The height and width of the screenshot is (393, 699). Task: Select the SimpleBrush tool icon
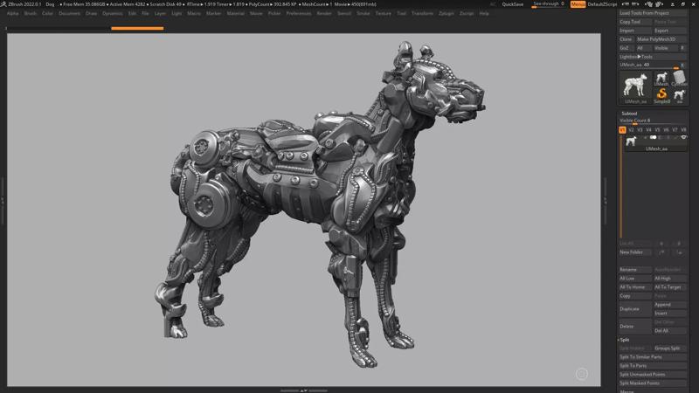(661, 93)
